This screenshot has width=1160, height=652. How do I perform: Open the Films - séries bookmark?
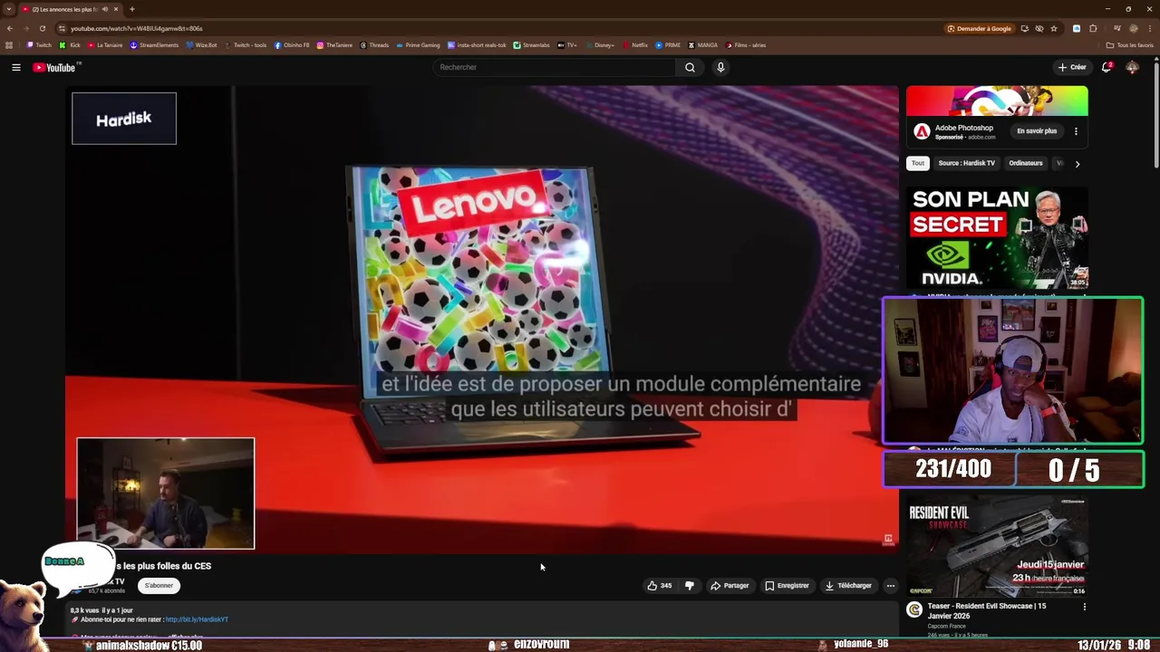746,45
